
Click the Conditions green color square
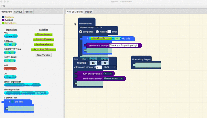pyautogui.click(x=3, y=23)
